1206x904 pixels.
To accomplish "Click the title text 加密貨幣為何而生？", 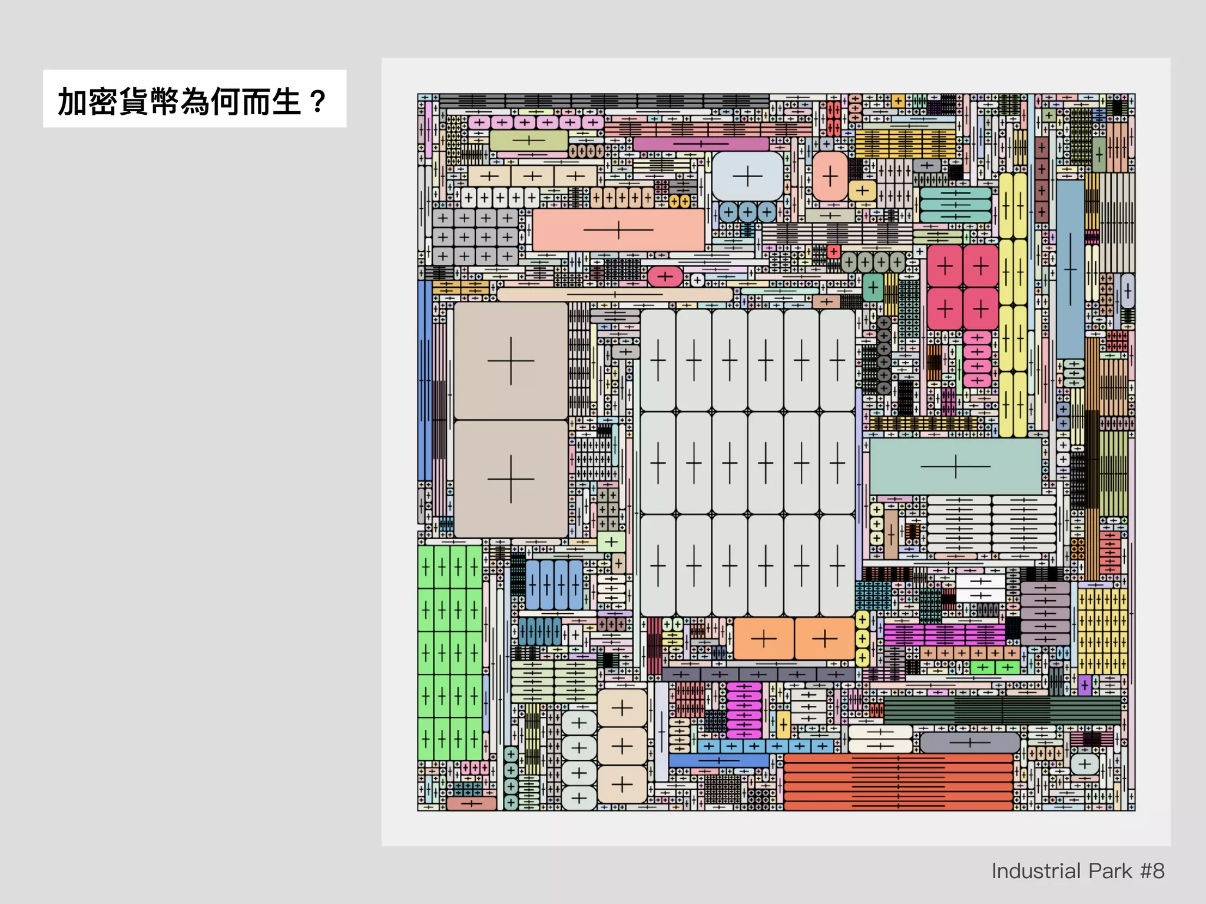I will (x=193, y=101).
